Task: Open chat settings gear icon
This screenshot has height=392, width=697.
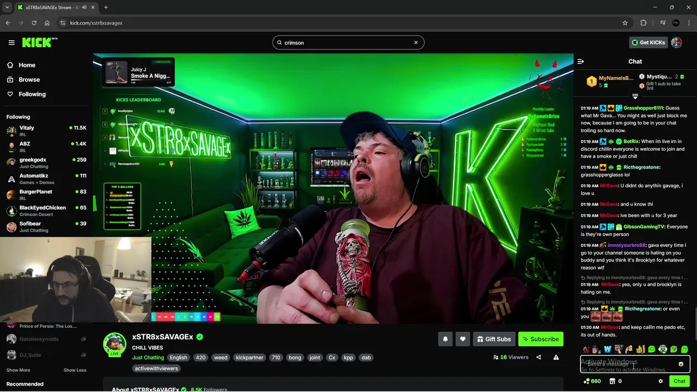Action: coord(661,381)
